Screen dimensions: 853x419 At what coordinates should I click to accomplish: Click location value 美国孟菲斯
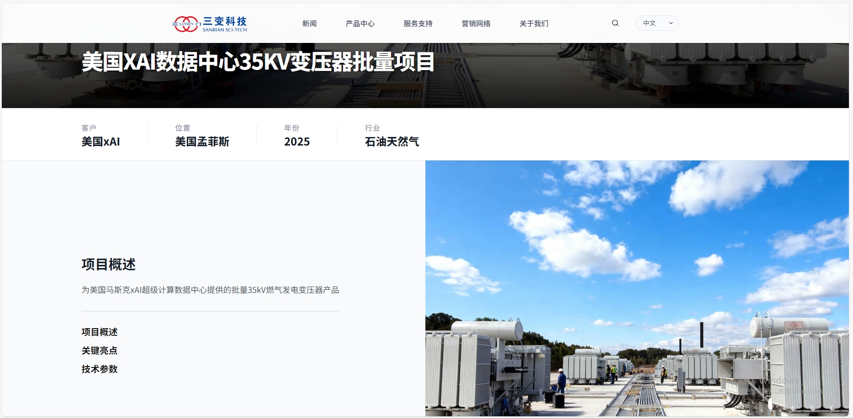[202, 142]
